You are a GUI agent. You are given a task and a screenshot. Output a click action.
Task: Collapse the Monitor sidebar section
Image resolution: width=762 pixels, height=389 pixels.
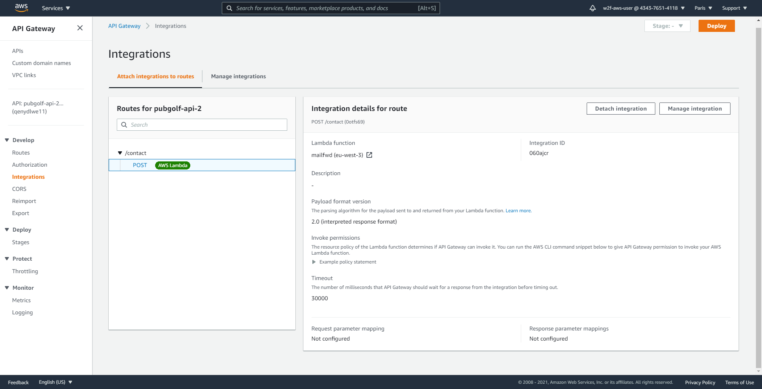(7, 288)
